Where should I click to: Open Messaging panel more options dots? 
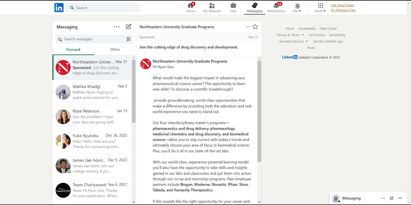(x=117, y=27)
